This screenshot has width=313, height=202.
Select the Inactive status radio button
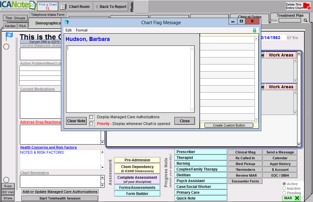pyautogui.click(x=284, y=189)
